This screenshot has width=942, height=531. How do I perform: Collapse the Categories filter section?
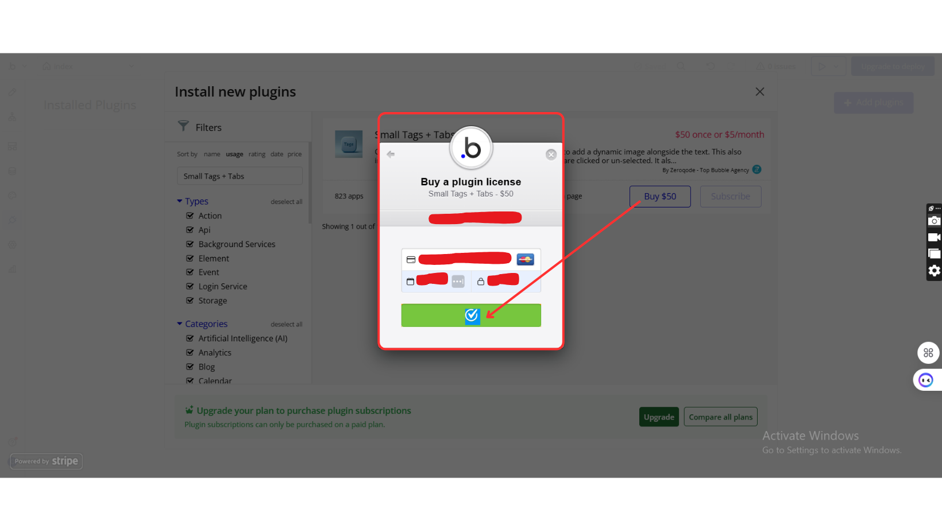click(x=202, y=324)
